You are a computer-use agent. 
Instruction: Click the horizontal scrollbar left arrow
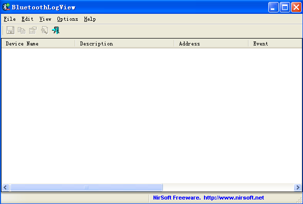tap(5, 188)
